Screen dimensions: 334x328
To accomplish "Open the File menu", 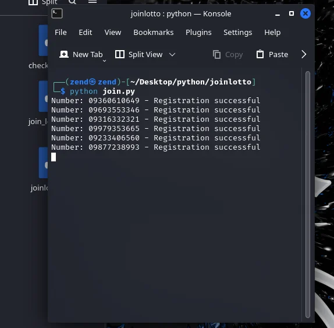I will [x=61, y=33].
